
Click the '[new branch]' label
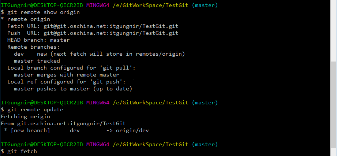(x=30, y=131)
